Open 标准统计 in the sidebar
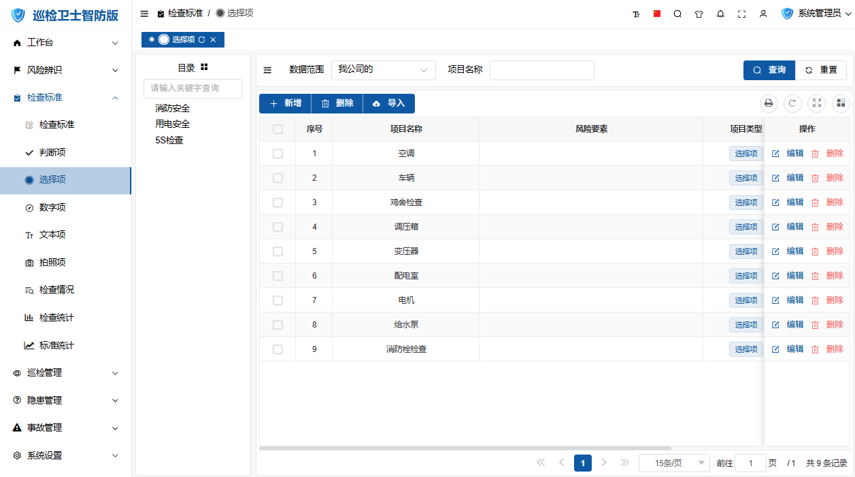The width and height of the screenshot is (855, 477). 65,345
